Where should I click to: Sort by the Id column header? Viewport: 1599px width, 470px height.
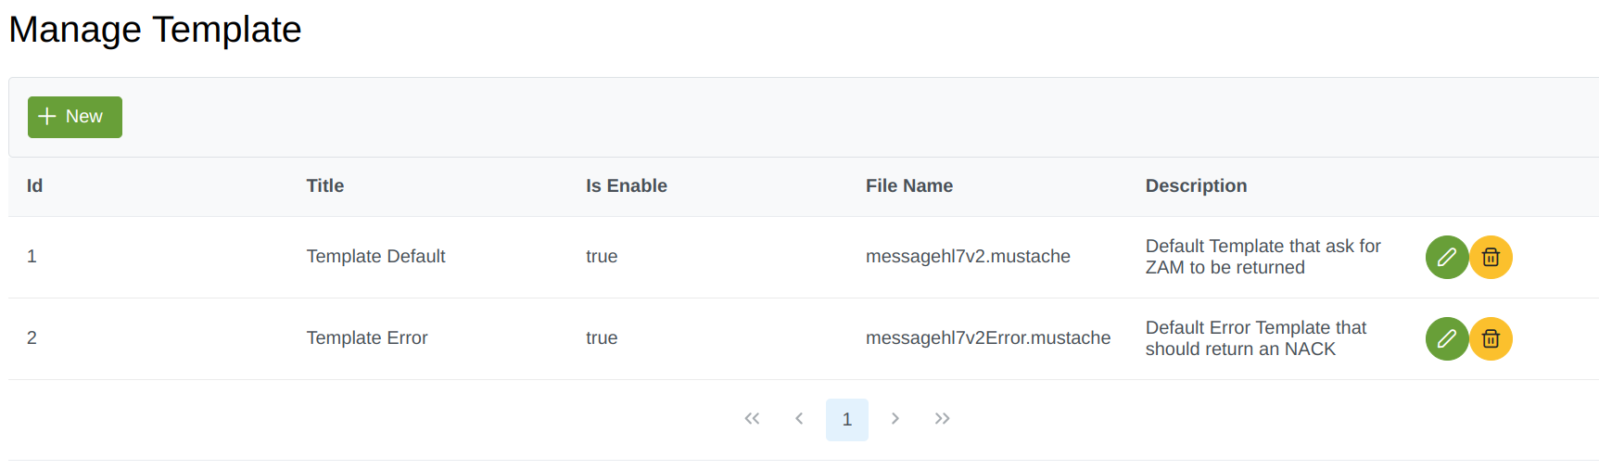pyautogui.click(x=35, y=186)
